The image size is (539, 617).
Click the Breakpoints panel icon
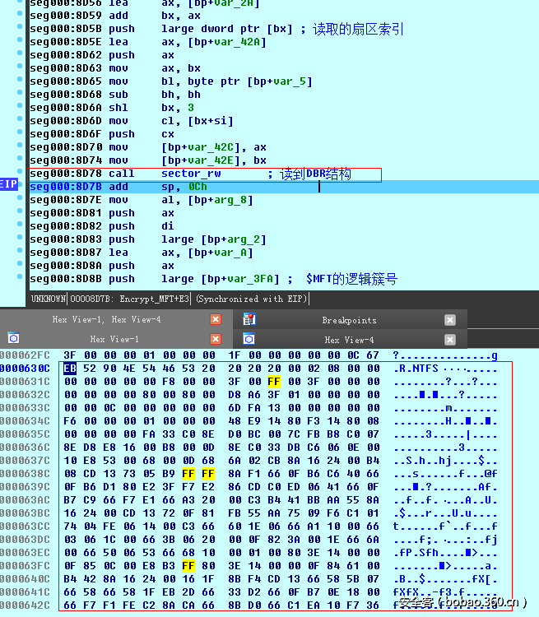click(x=249, y=320)
